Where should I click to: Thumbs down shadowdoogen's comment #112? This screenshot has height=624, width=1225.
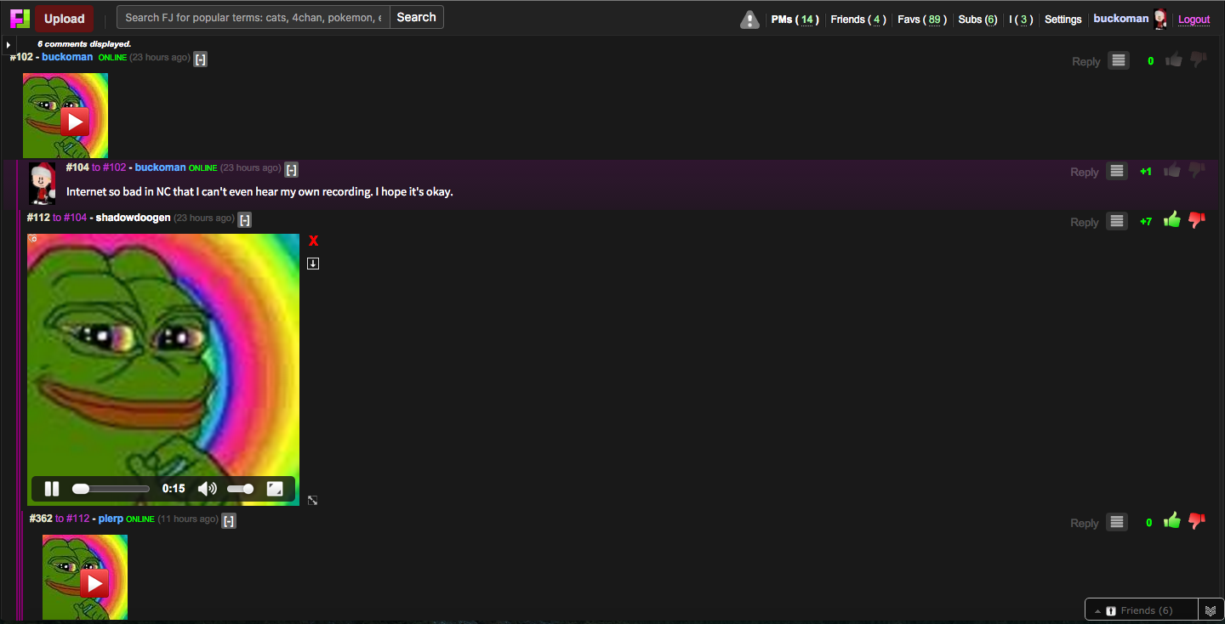[x=1197, y=220]
